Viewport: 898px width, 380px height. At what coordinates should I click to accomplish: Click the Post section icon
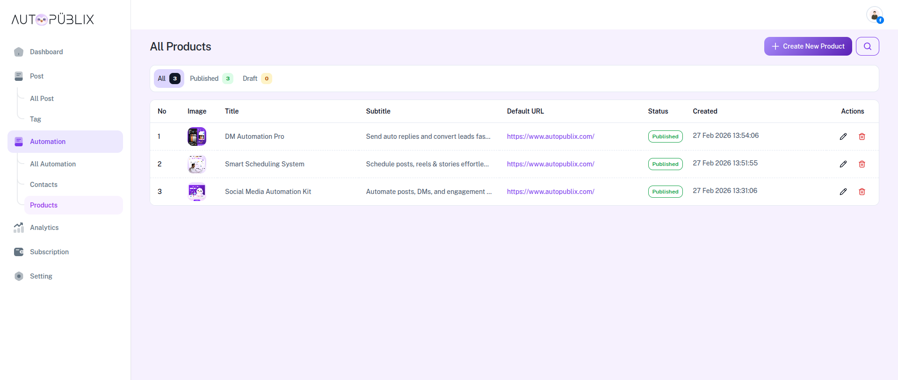click(x=19, y=76)
